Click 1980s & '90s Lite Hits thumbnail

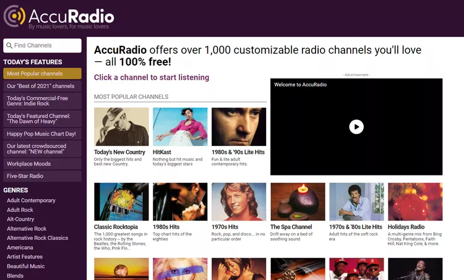pos(239,127)
